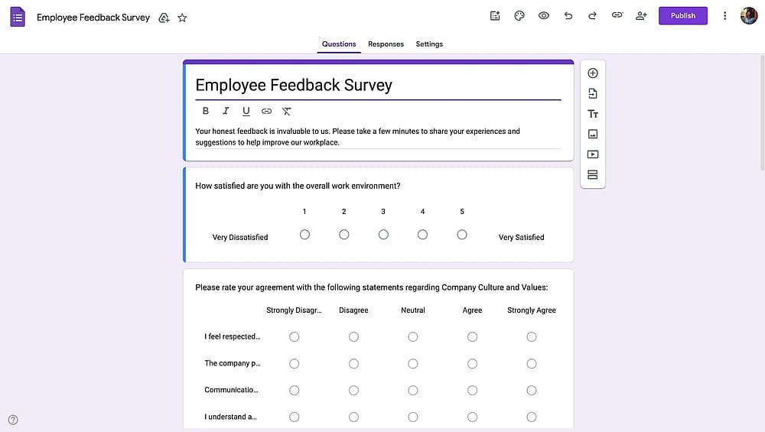765x432 pixels.
Task: Choose Strongly Agree for 'I feel respected' row
Action: tap(532, 337)
